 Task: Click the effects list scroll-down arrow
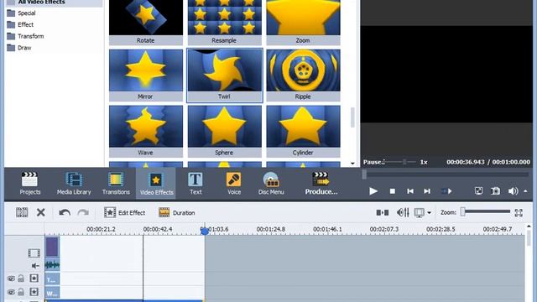point(352,164)
